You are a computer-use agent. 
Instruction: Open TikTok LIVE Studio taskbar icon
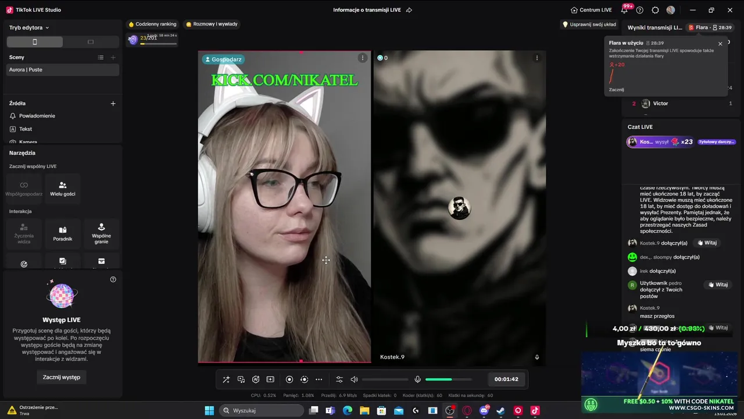tap(535, 410)
